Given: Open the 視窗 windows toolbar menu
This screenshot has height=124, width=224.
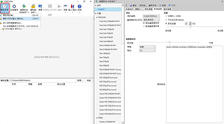Looking at the screenshot, I should [65, 9].
